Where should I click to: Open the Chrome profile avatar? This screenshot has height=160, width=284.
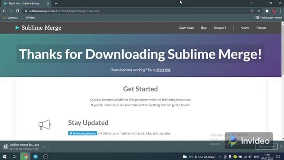tap(274, 11)
